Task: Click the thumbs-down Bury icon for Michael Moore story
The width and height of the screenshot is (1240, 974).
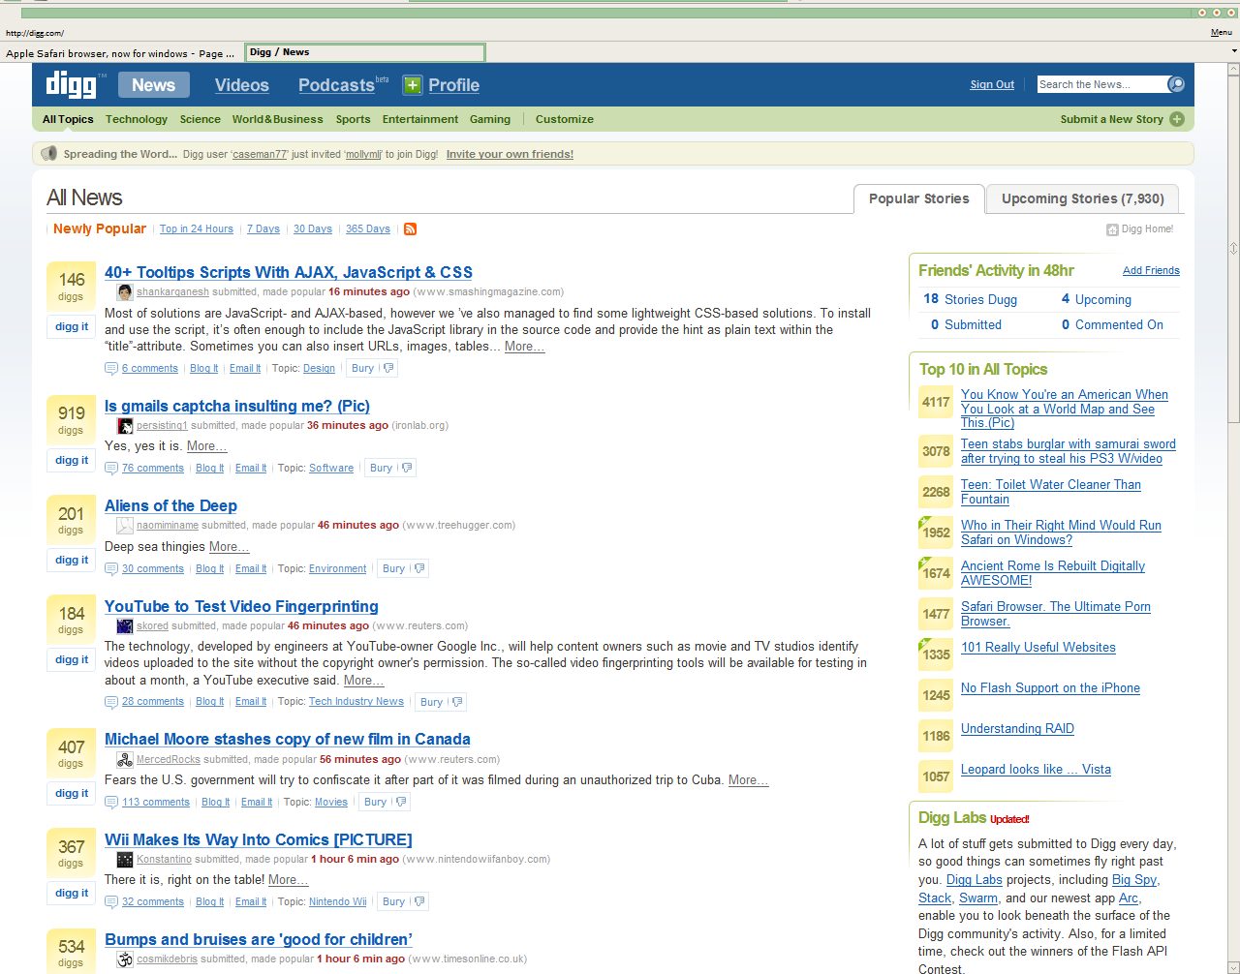Action: 401,802
